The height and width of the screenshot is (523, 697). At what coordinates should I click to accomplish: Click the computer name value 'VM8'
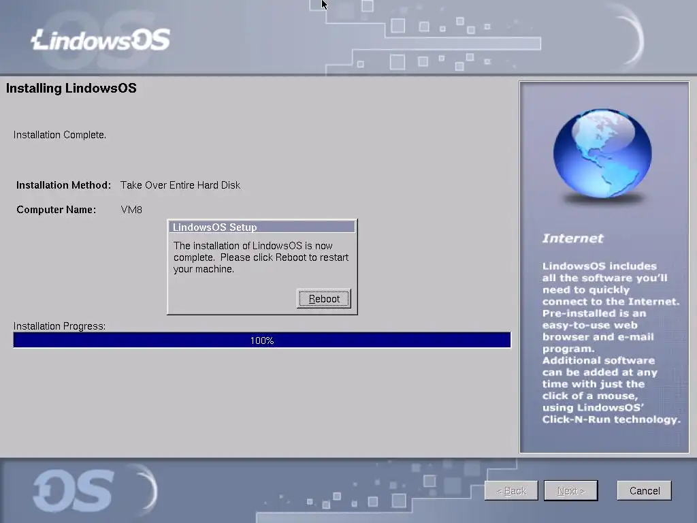[131, 210]
